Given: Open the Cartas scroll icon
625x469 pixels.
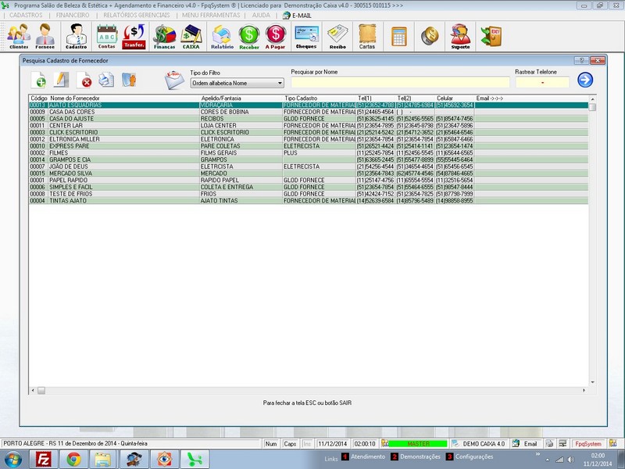Looking at the screenshot, I should coord(367,36).
